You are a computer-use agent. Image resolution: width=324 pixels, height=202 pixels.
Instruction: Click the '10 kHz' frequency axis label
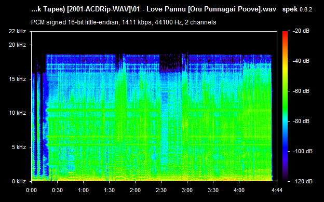coord(19,113)
